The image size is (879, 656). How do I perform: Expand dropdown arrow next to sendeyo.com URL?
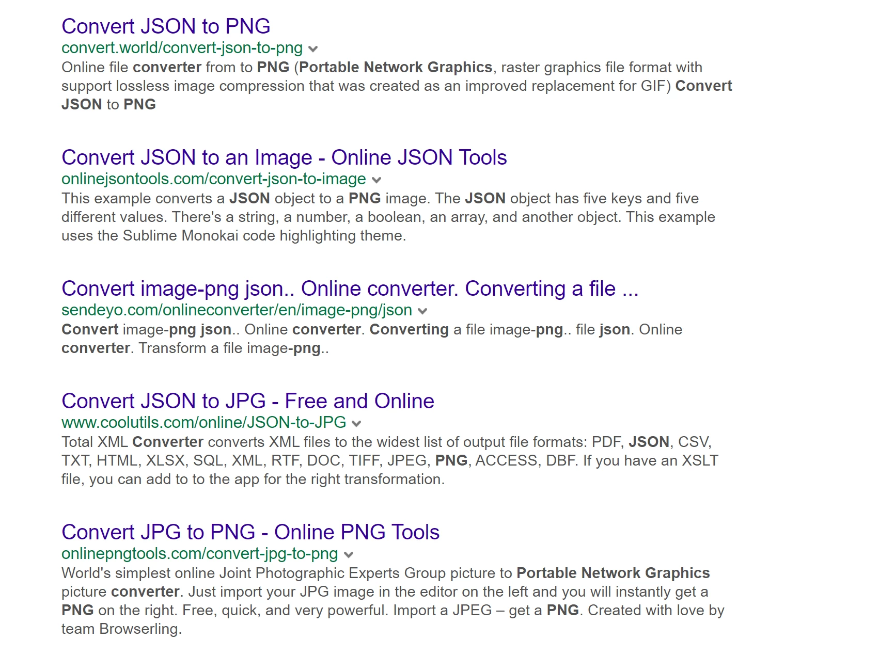[422, 311]
